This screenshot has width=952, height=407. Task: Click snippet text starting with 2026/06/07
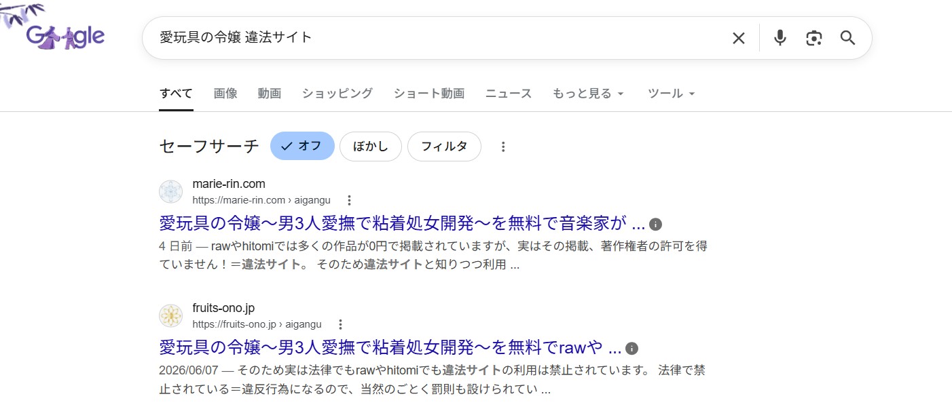[x=433, y=380]
